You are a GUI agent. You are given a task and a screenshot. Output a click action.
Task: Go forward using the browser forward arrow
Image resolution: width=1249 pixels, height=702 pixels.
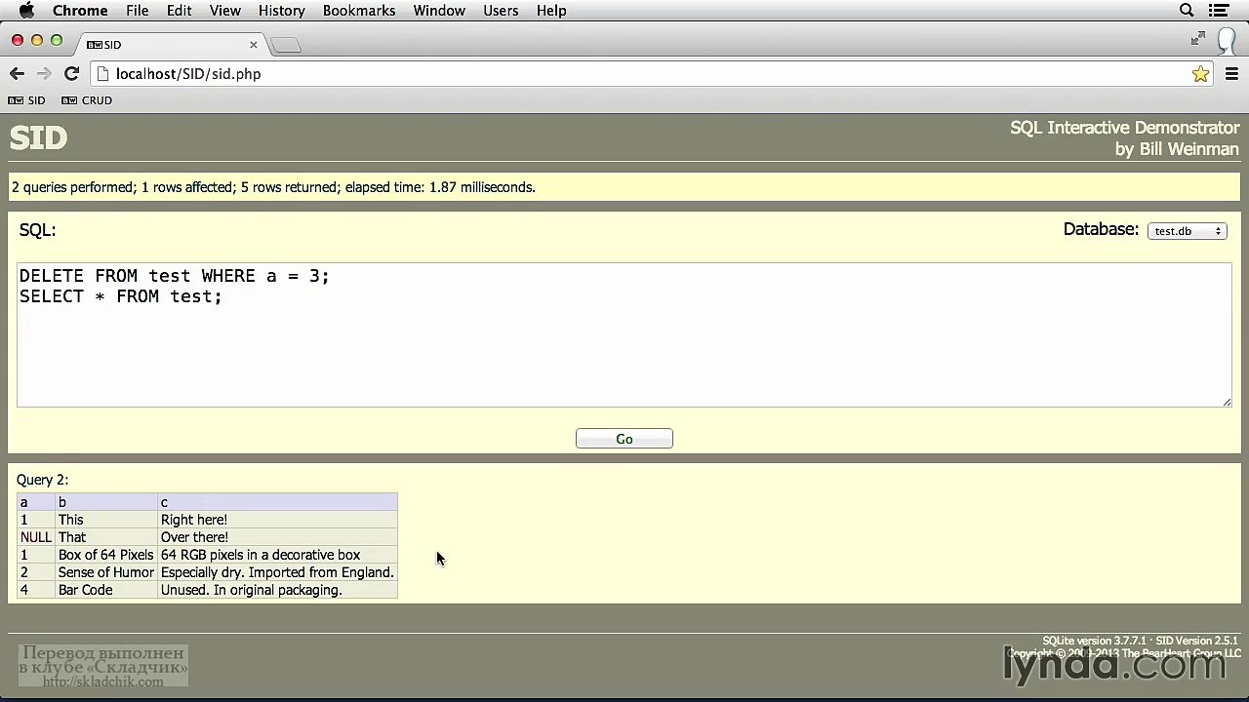coord(44,74)
